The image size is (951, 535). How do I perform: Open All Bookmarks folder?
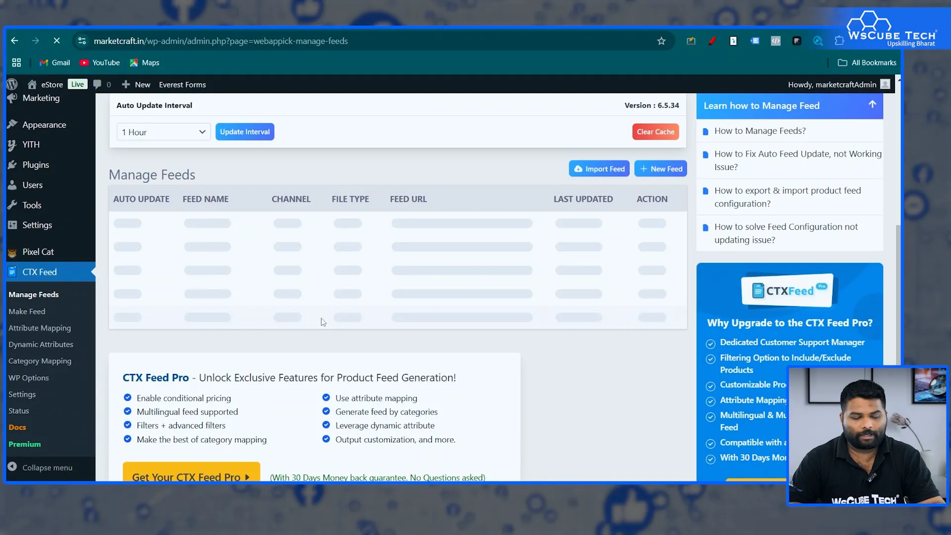pyautogui.click(x=867, y=62)
